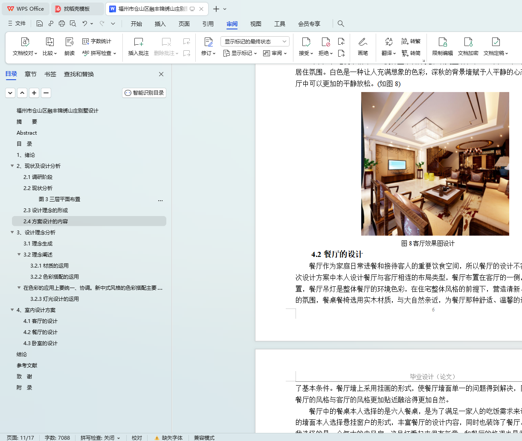
Task: Open the quick access toolbar customize arrow
Action: point(113,23)
